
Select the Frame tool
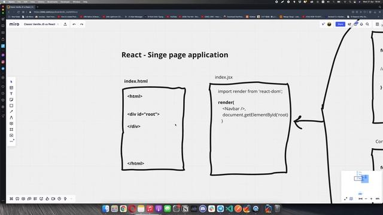coord(11,130)
